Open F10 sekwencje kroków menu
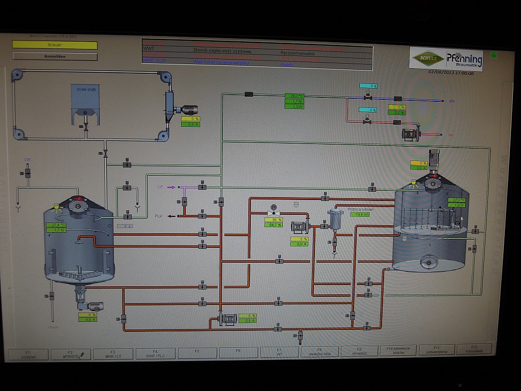The height and width of the screenshot is (391, 521). [x=398, y=350]
